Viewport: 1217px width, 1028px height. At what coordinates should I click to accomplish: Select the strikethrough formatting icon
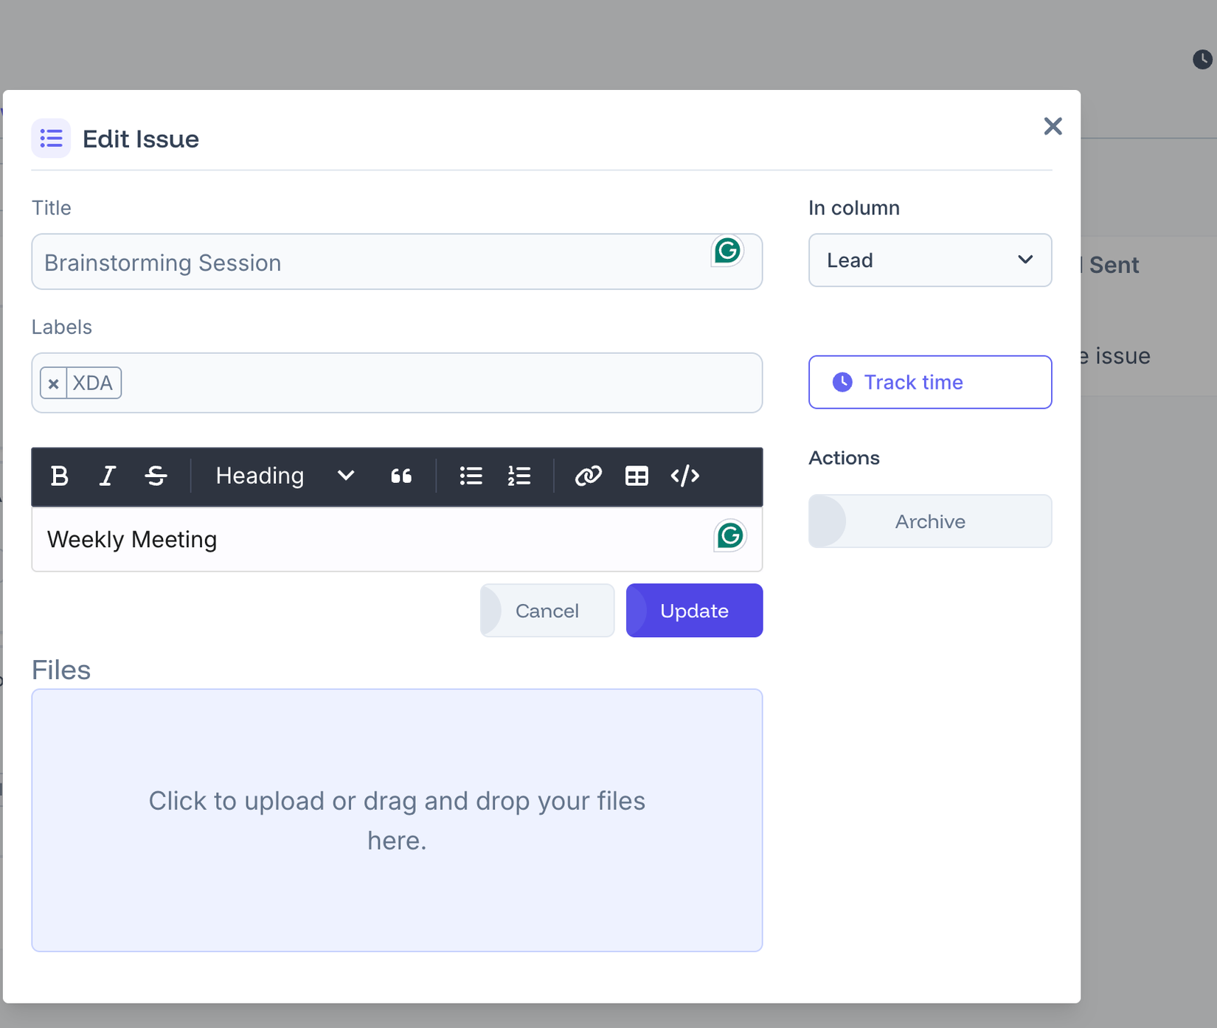156,476
